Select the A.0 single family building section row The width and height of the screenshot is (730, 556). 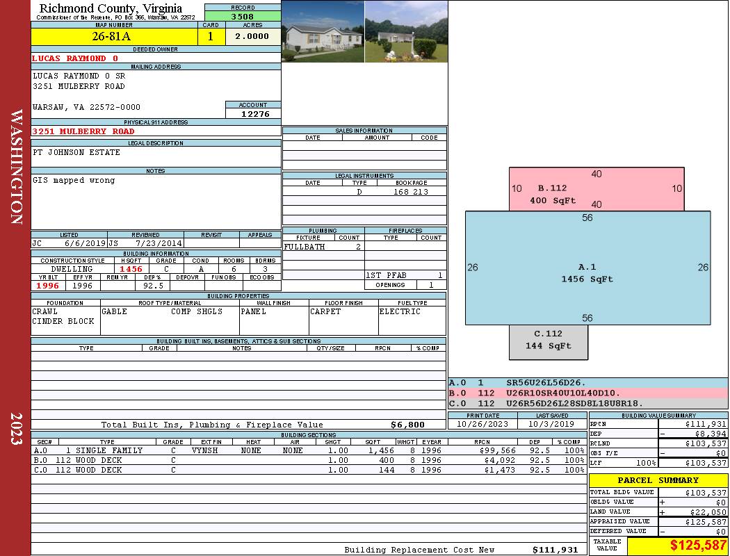[307, 450]
